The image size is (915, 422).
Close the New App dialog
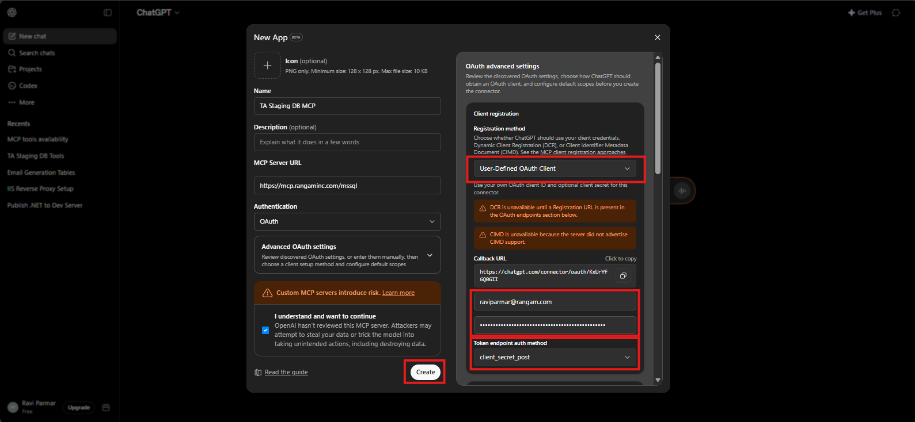pyautogui.click(x=658, y=37)
